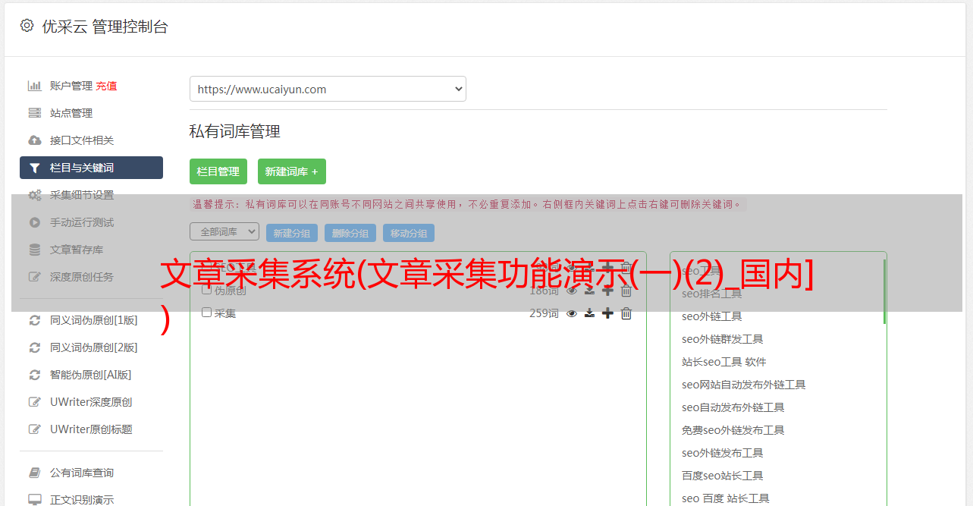Open the 全部词库 group dropdown
This screenshot has height=506, width=973.
224,231
